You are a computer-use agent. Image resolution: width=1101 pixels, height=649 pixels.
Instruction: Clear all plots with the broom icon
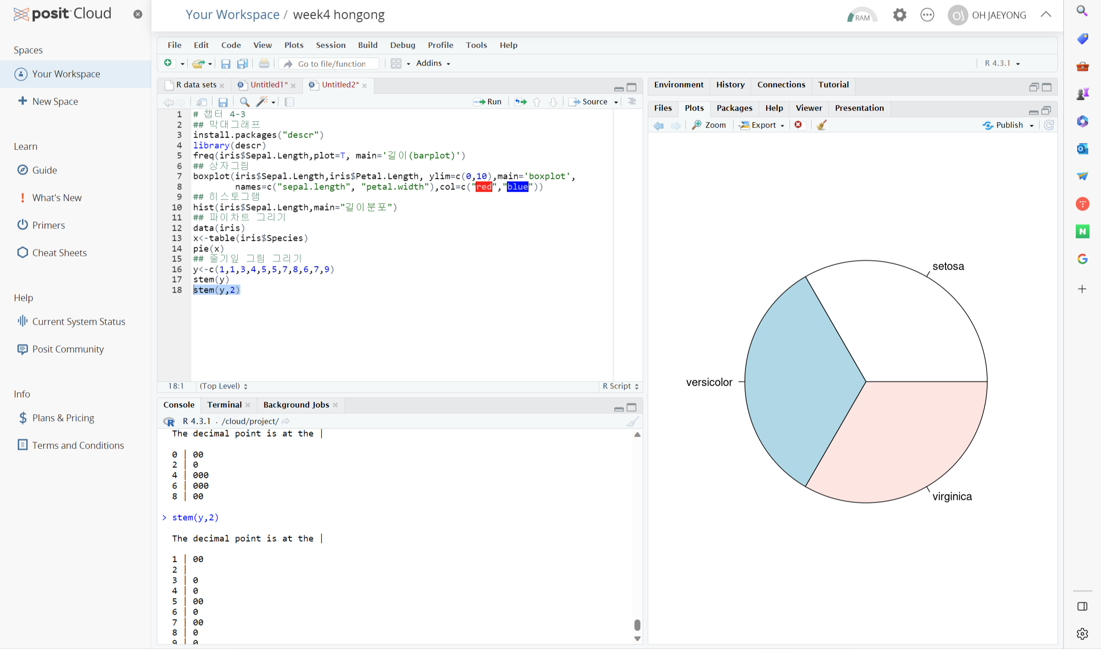[x=822, y=125]
